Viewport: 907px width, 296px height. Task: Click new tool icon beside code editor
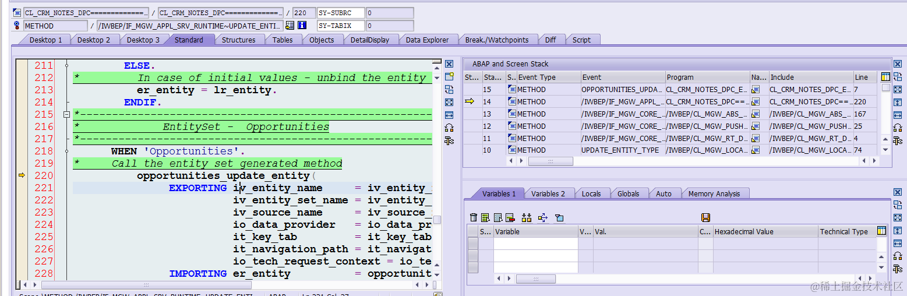pos(449,76)
